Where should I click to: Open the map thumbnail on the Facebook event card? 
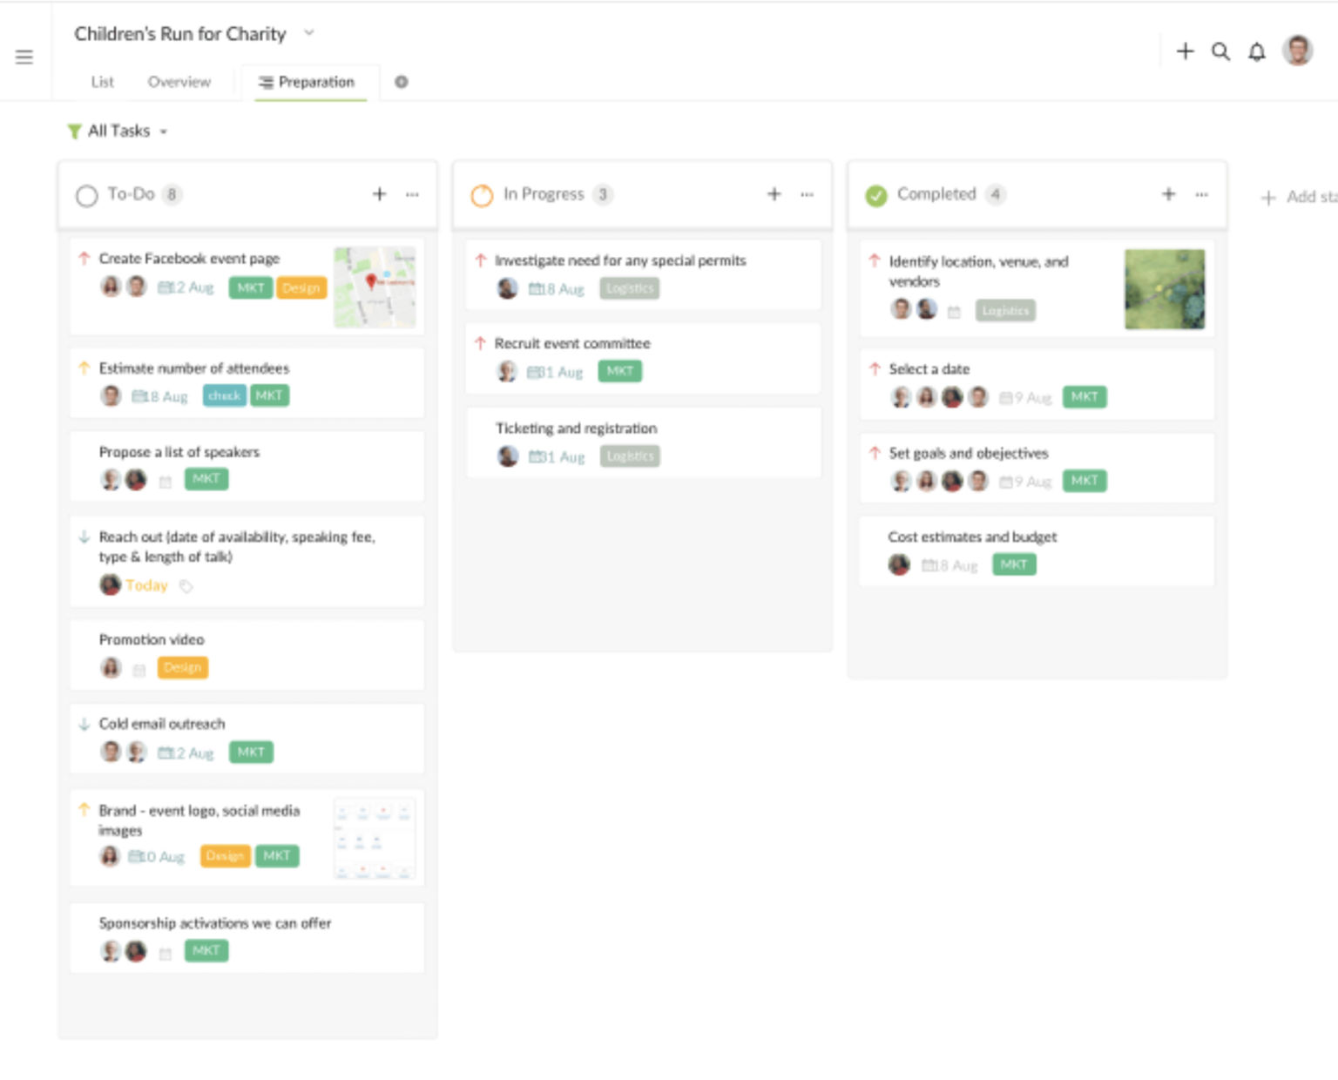[374, 287]
